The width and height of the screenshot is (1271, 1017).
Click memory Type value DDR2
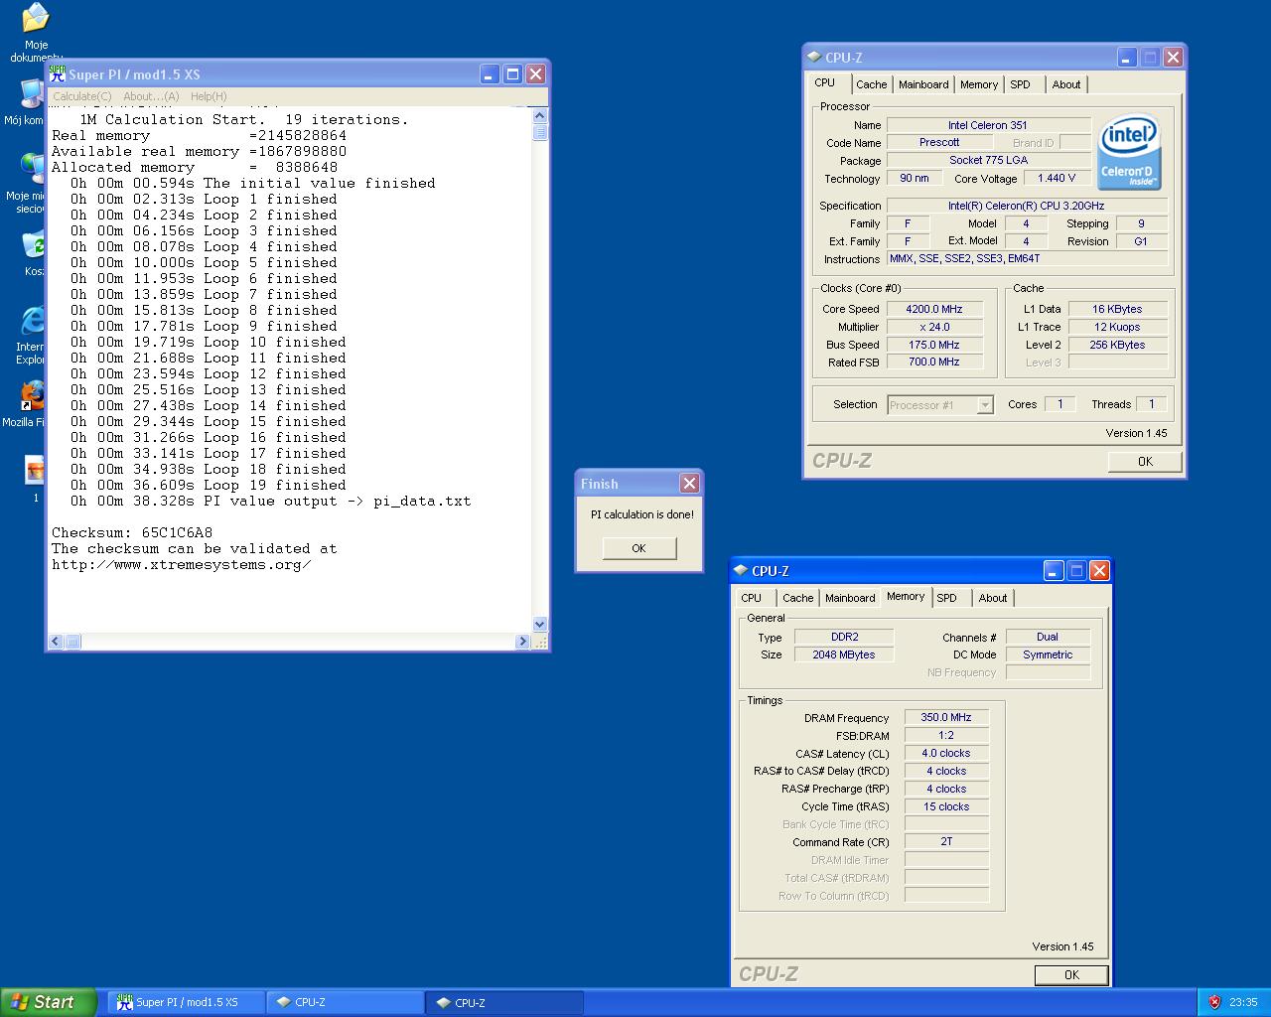click(x=844, y=637)
